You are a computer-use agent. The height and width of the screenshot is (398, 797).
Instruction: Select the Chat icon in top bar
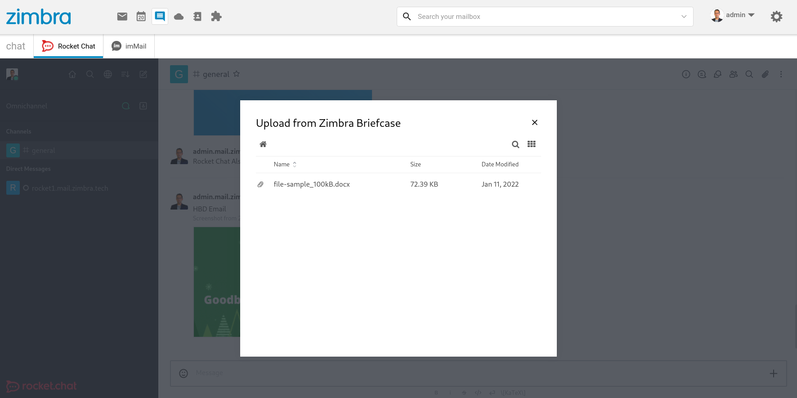pos(160,17)
